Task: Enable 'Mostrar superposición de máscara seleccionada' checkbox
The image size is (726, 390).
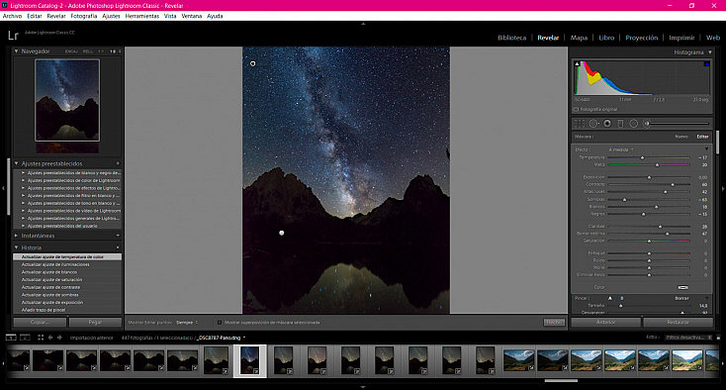Action: point(220,323)
